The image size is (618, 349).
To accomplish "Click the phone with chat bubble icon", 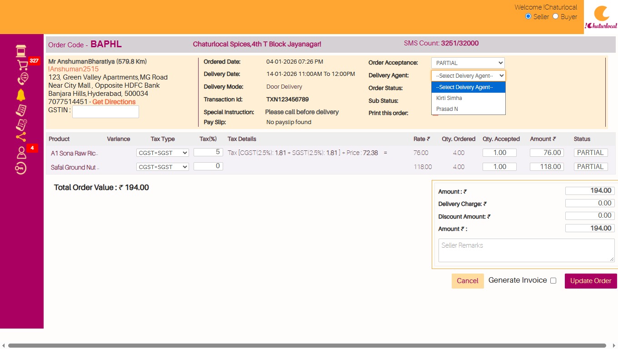I will pyautogui.click(x=22, y=79).
